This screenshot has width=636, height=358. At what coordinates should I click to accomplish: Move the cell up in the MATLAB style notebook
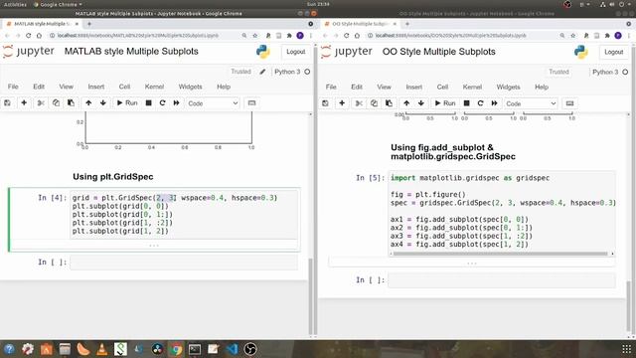click(88, 103)
